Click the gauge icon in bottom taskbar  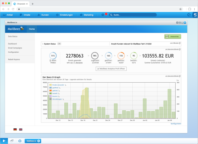click(x=20, y=141)
